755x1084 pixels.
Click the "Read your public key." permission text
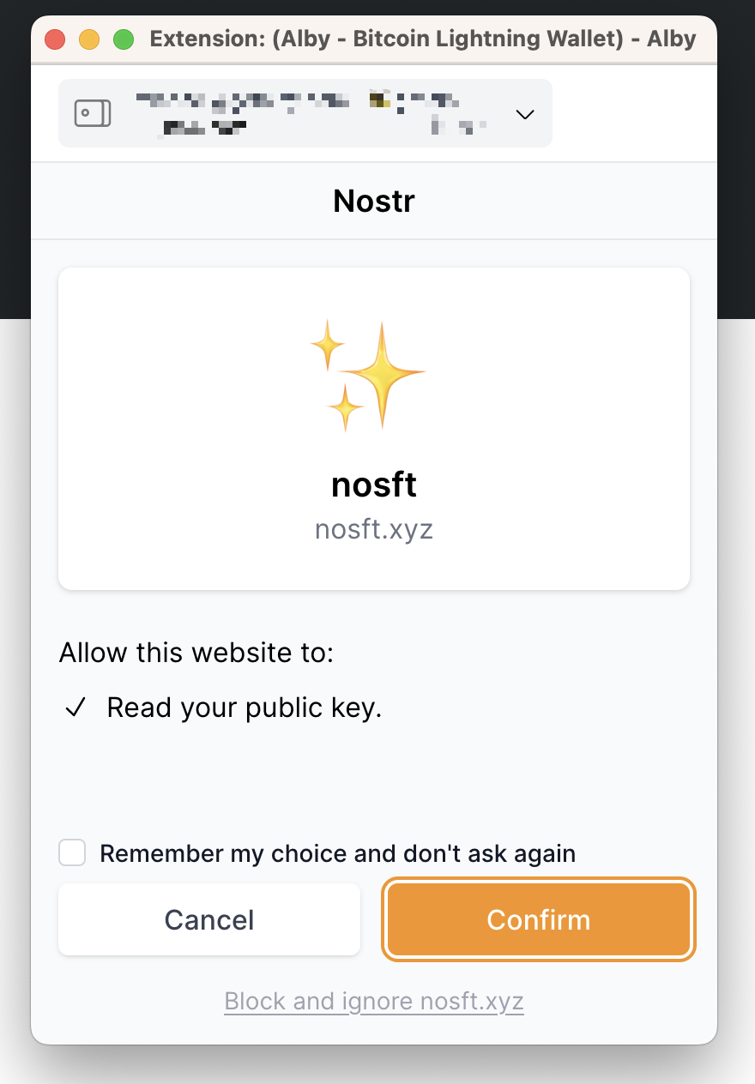point(244,708)
